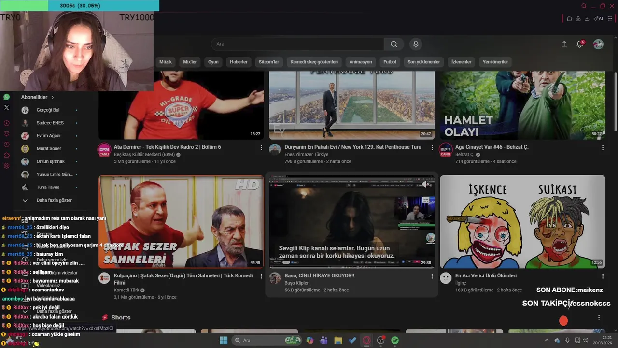This screenshot has height=348, width=618.
Task: Expand Abonelikler section chevron
Action: coord(52,97)
